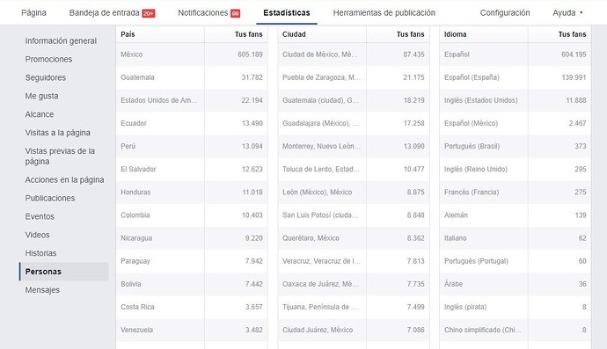Open the Publicaciones section

[50, 198]
